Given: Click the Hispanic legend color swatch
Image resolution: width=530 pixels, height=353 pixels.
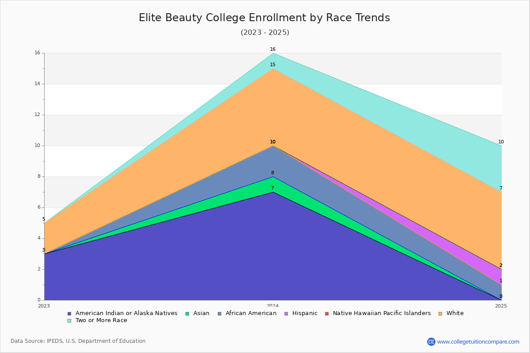Looking at the screenshot, I should [x=286, y=314].
